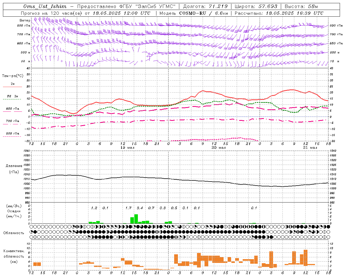Click the precipitation total 0.5
This screenshot has height=275, width=344.
pos(174,208)
